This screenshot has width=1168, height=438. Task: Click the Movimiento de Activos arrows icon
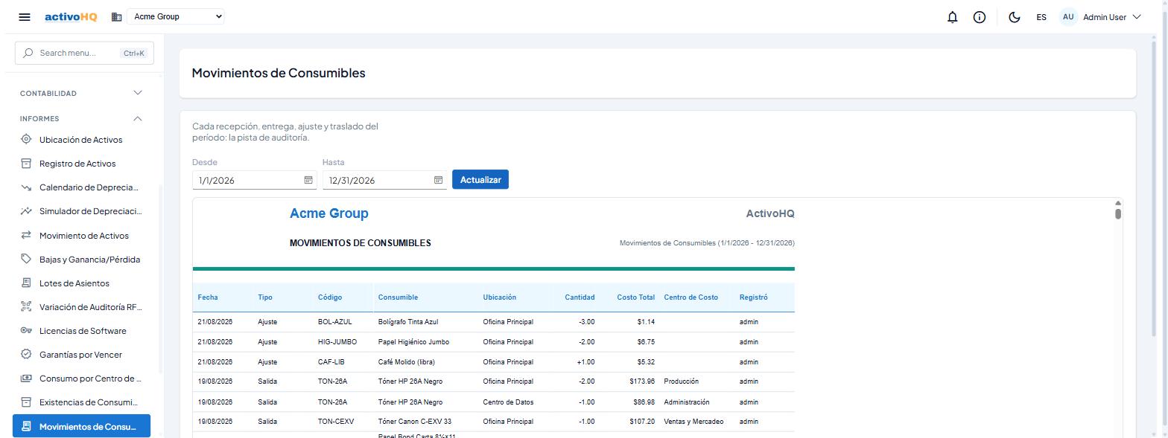[26, 235]
